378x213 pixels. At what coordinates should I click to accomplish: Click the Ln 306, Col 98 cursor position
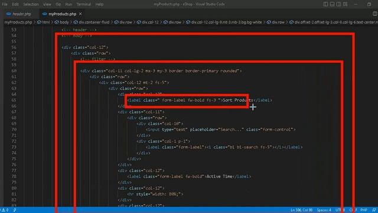301,210
